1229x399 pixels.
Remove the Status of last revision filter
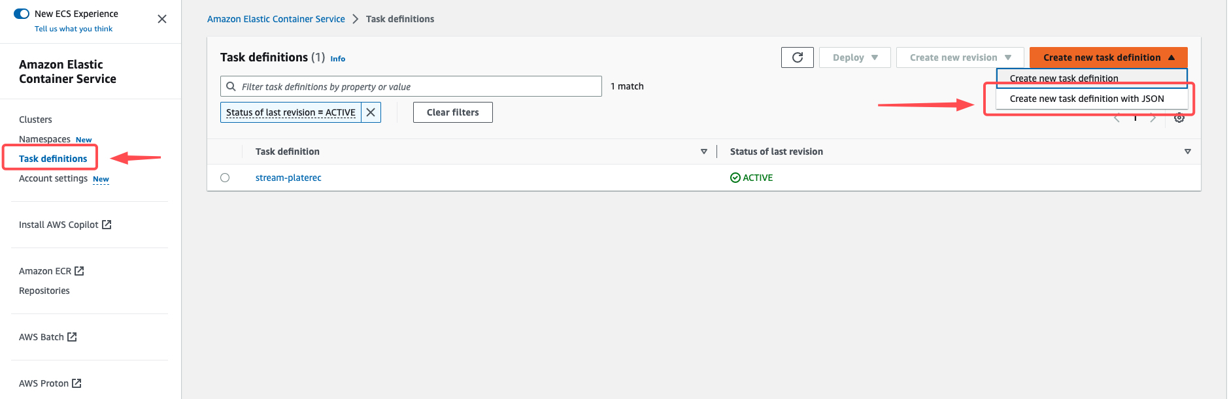tap(371, 112)
